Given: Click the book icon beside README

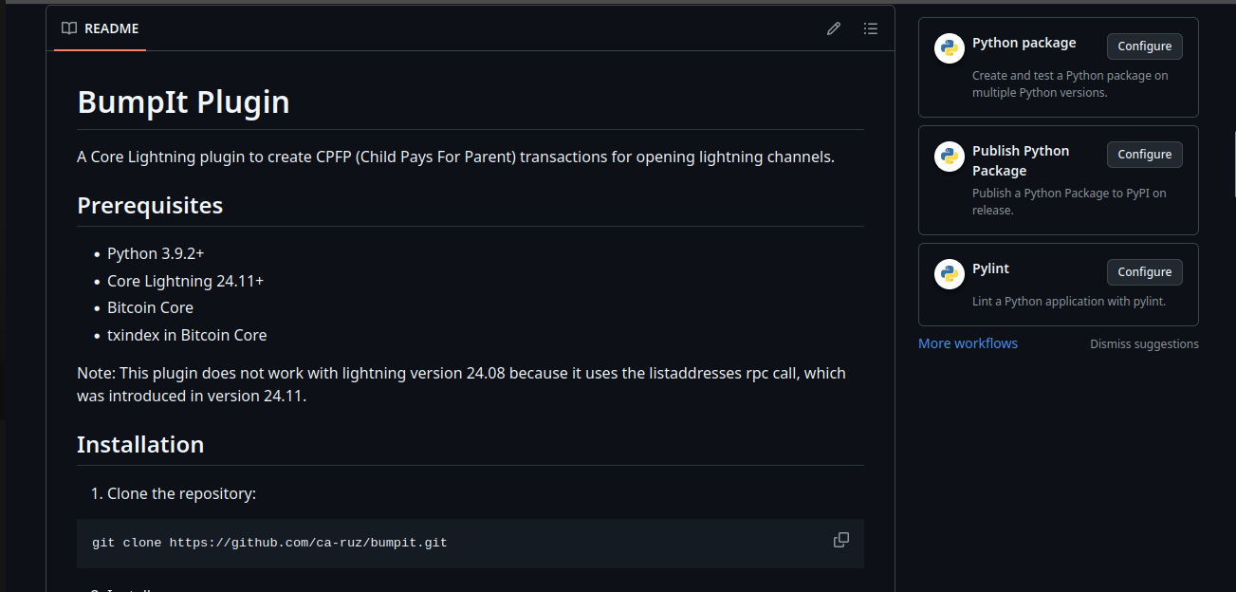Looking at the screenshot, I should click(x=69, y=28).
